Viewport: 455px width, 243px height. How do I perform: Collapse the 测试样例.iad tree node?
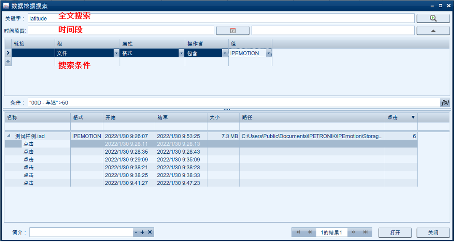click(8, 136)
